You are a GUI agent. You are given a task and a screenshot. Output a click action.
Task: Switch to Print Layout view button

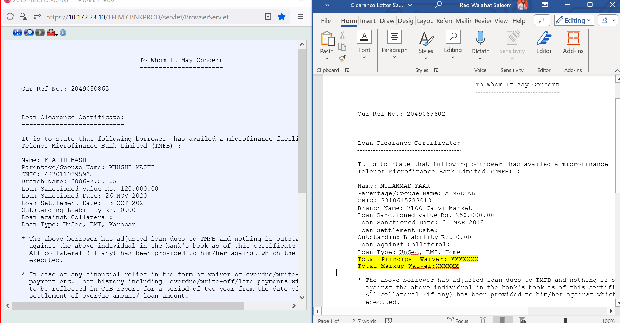[503, 320]
